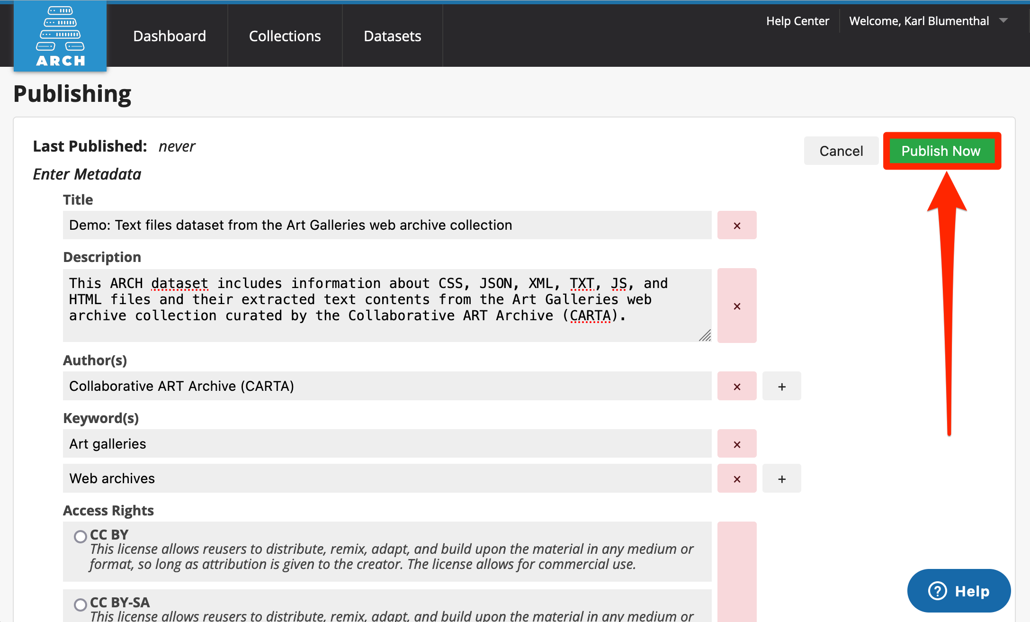Remove the Web archives keyword

point(737,478)
